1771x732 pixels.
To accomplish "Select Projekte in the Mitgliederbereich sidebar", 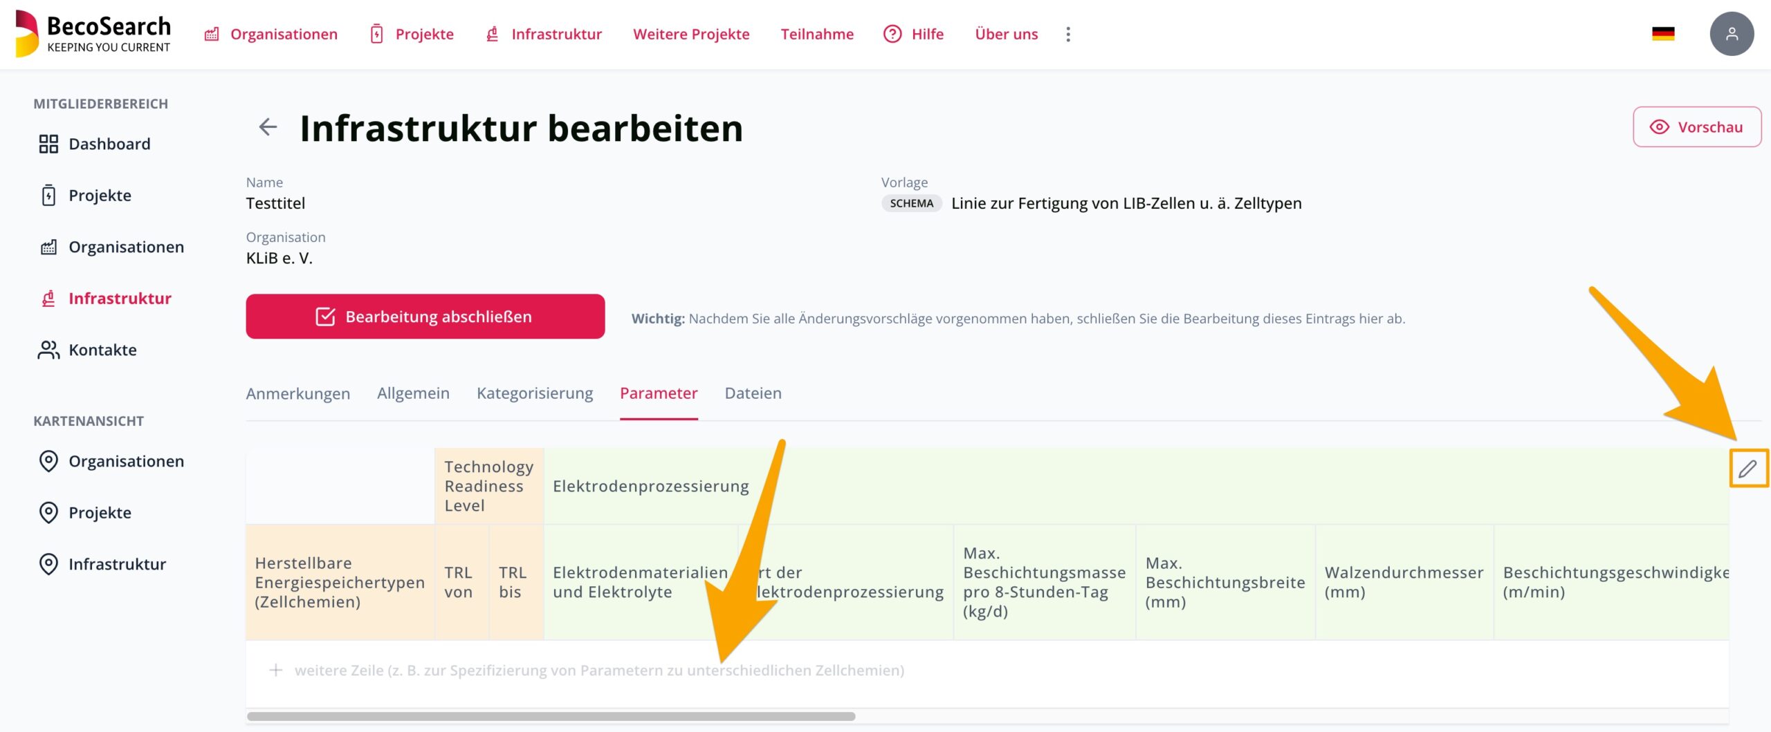I will (100, 196).
